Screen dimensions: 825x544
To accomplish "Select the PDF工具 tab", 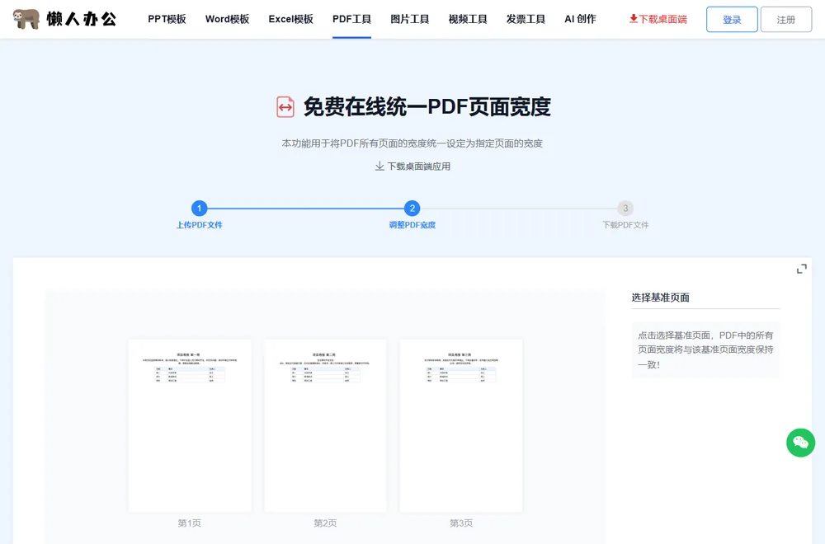I will (x=352, y=20).
